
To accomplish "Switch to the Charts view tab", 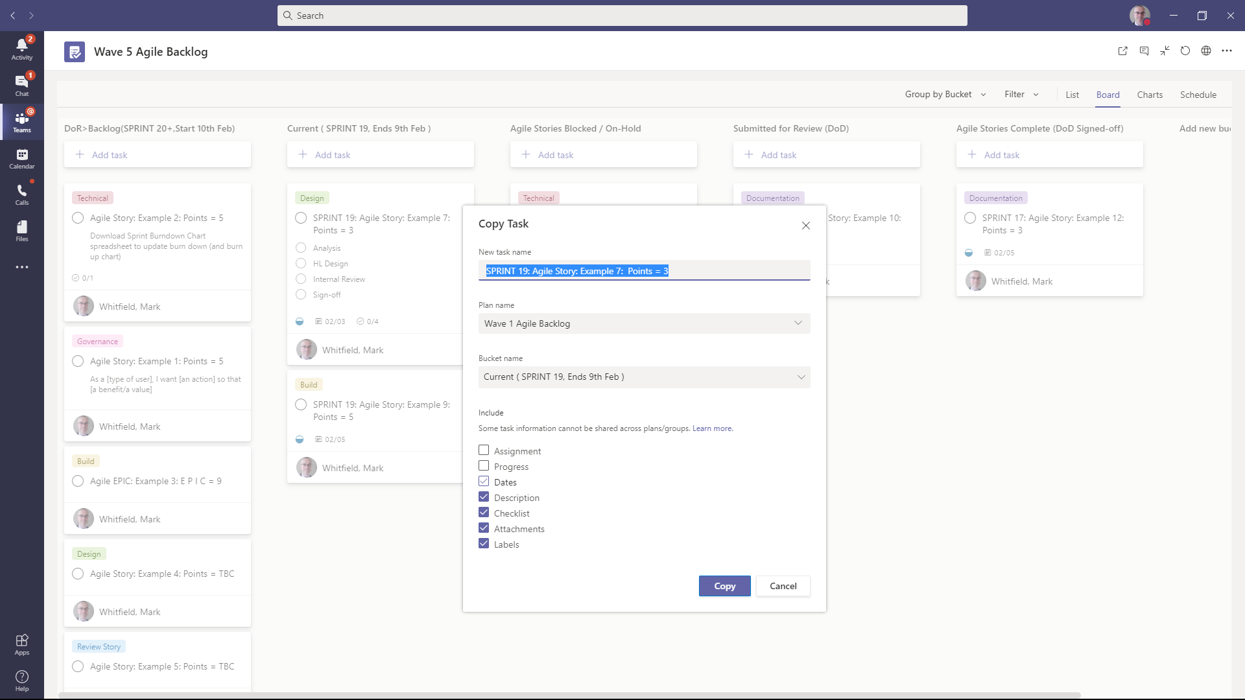I will (x=1149, y=95).
